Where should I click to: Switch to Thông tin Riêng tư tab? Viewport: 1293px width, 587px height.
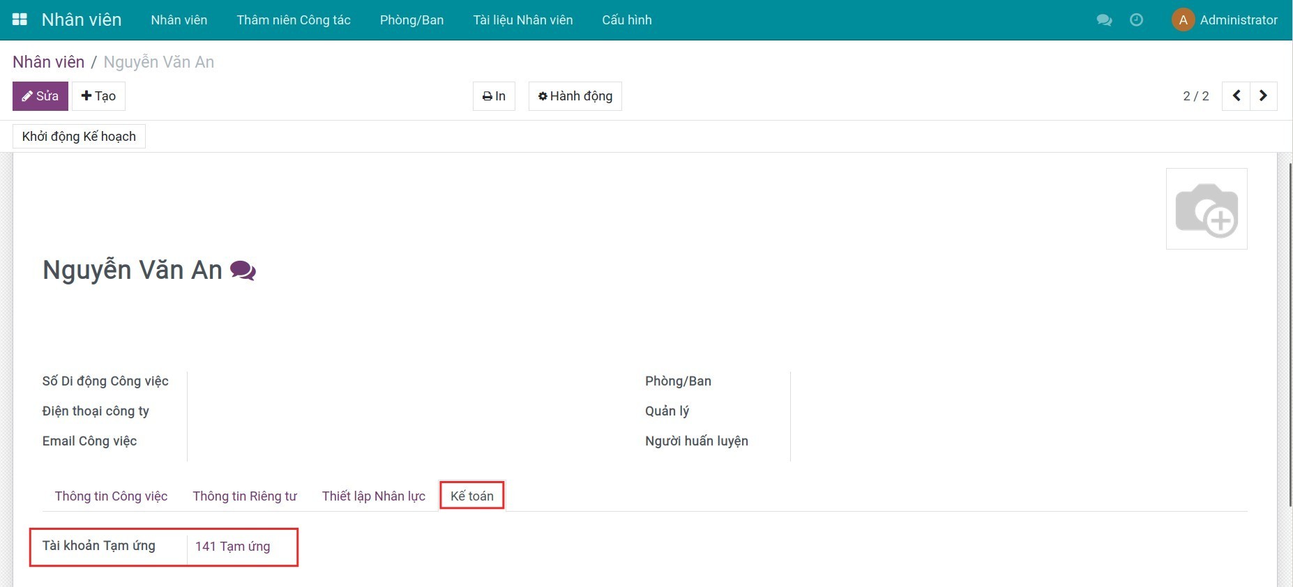[x=245, y=496]
